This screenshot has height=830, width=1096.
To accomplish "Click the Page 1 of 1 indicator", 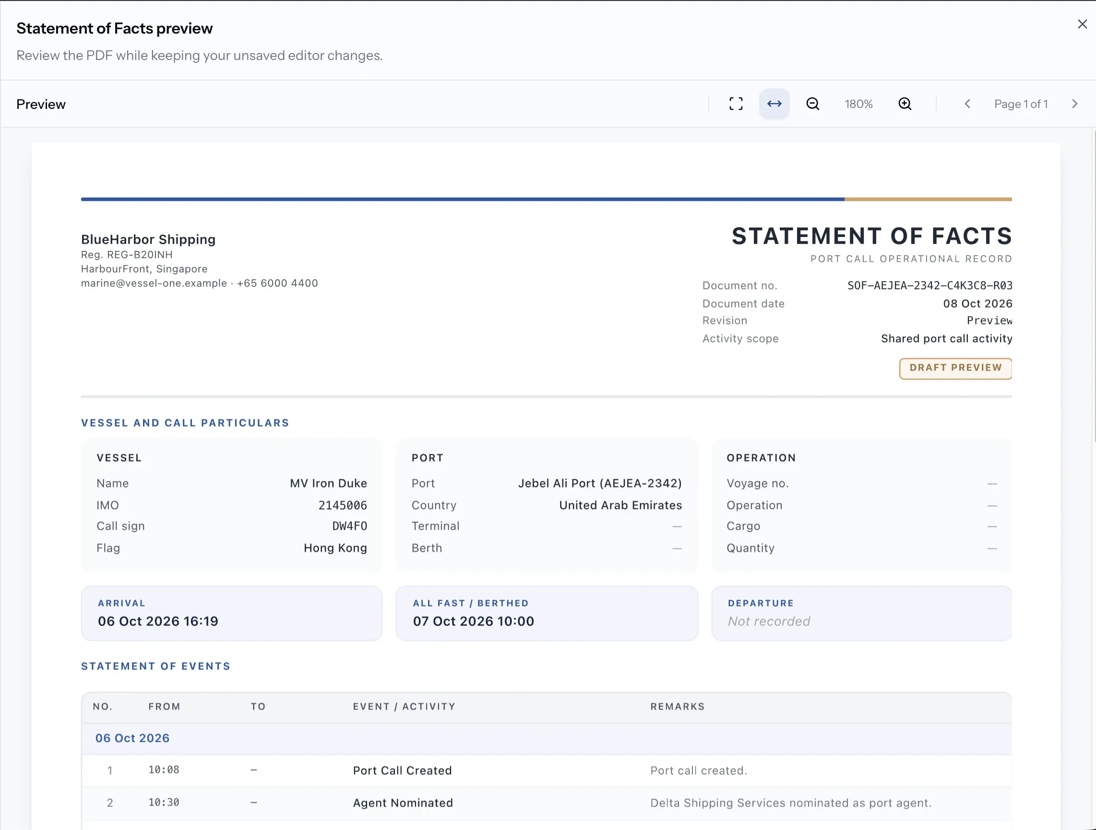I will point(1021,104).
